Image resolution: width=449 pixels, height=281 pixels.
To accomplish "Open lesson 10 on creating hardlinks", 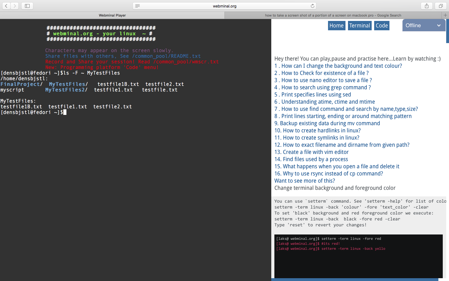I will coord(317,131).
